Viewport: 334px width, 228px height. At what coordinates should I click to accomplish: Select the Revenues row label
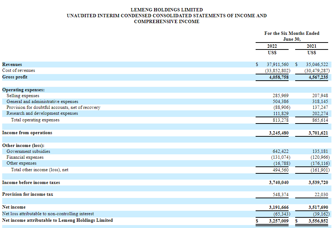12,65
